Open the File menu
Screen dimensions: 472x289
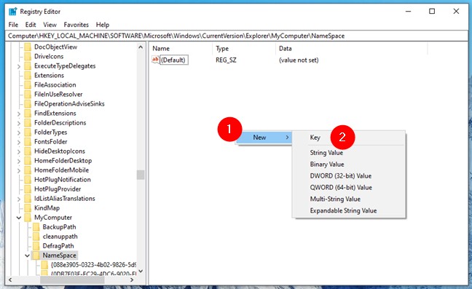click(13, 25)
